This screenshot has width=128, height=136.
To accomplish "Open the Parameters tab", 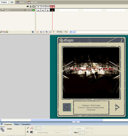I will pos(26,124).
